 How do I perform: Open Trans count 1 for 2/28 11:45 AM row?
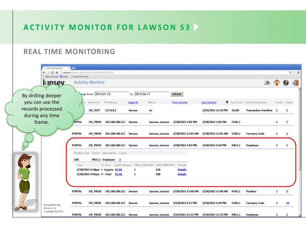(287, 134)
